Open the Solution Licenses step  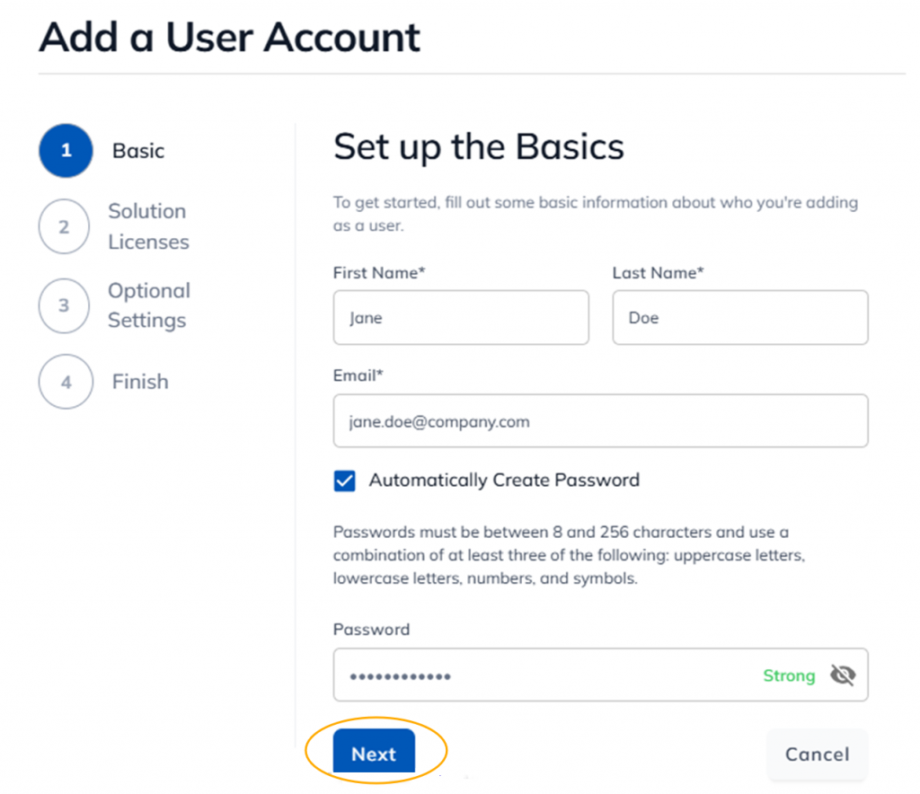click(x=148, y=226)
